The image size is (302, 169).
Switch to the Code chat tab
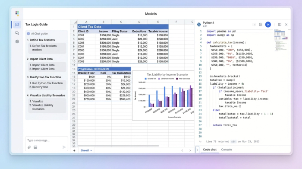[x=210, y=150]
